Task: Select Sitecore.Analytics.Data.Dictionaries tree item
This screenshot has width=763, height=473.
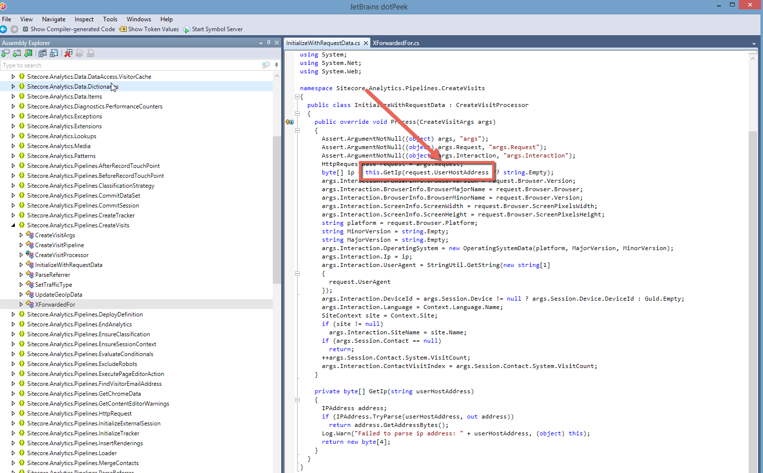Action: 73,87
